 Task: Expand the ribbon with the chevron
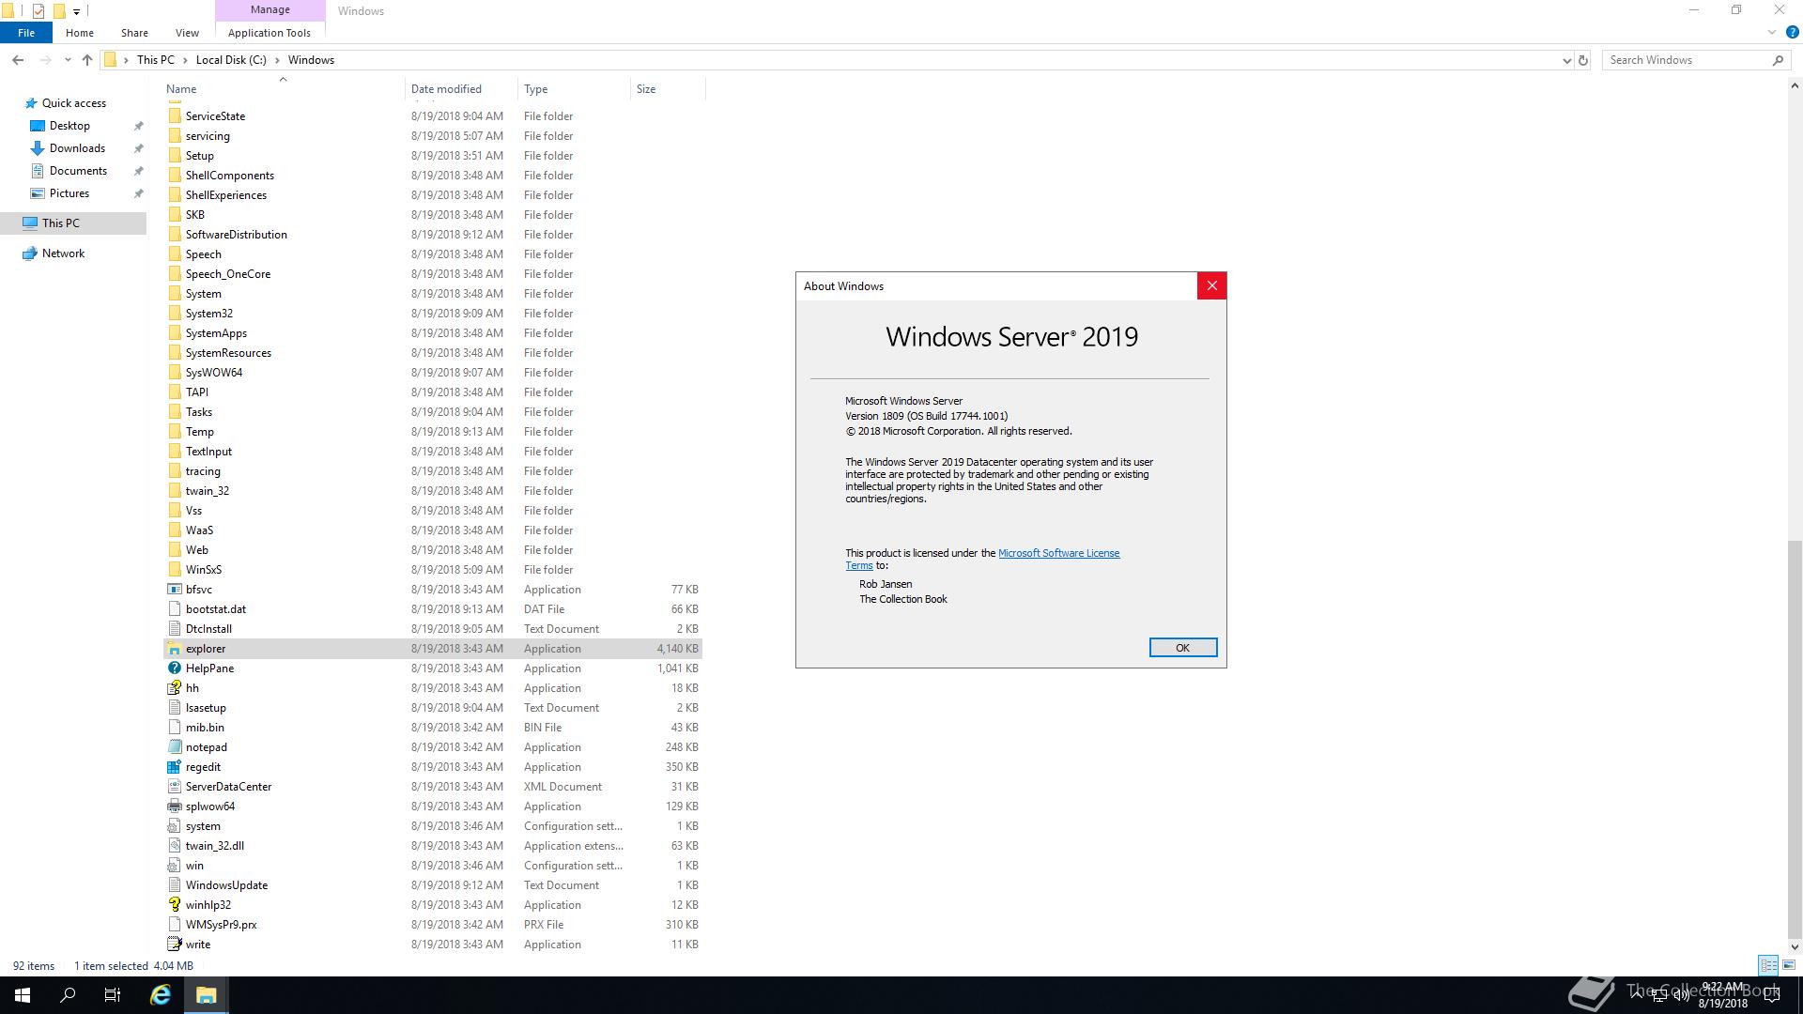point(1772,32)
